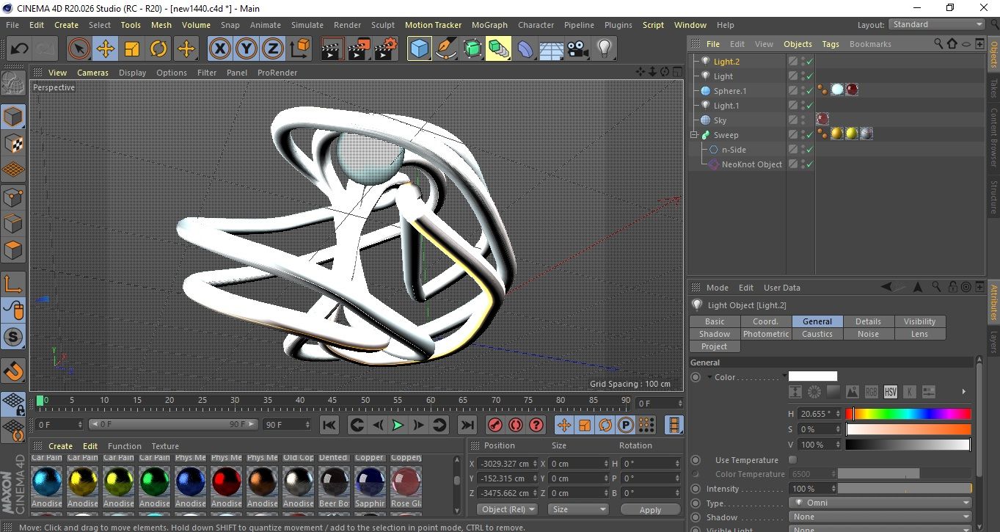This screenshot has height=532, width=1000.
Task: Choose the Rotate tool
Action: pos(158,49)
